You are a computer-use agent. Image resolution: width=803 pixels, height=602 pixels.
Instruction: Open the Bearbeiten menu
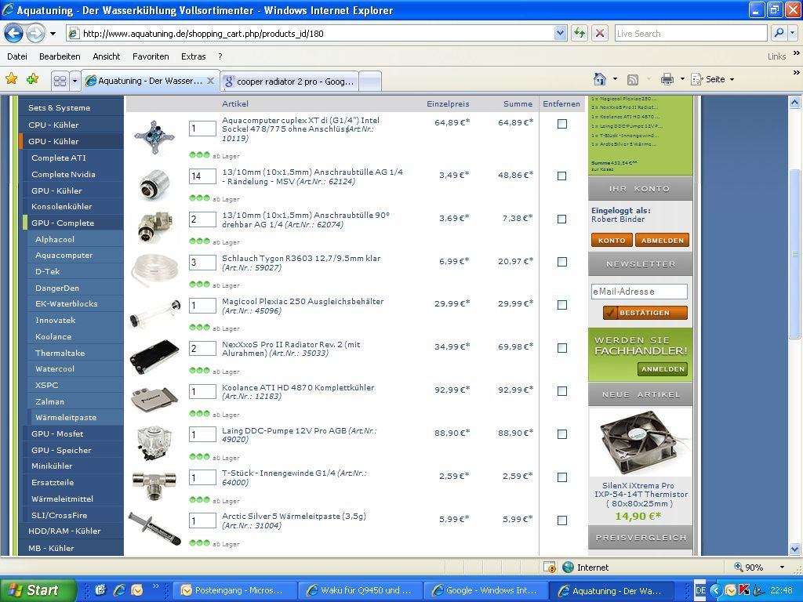[60, 56]
